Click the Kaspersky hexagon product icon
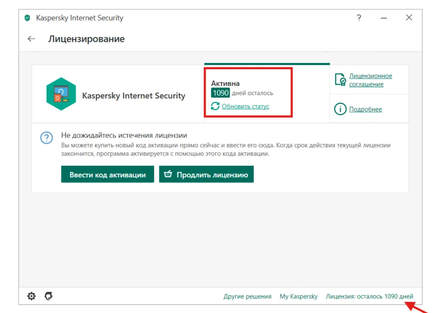 click(61, 94)
